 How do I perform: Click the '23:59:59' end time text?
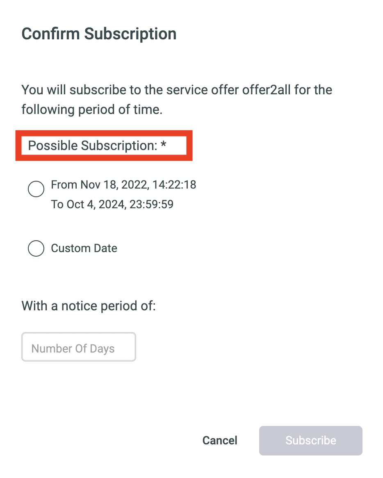point(152,204)
